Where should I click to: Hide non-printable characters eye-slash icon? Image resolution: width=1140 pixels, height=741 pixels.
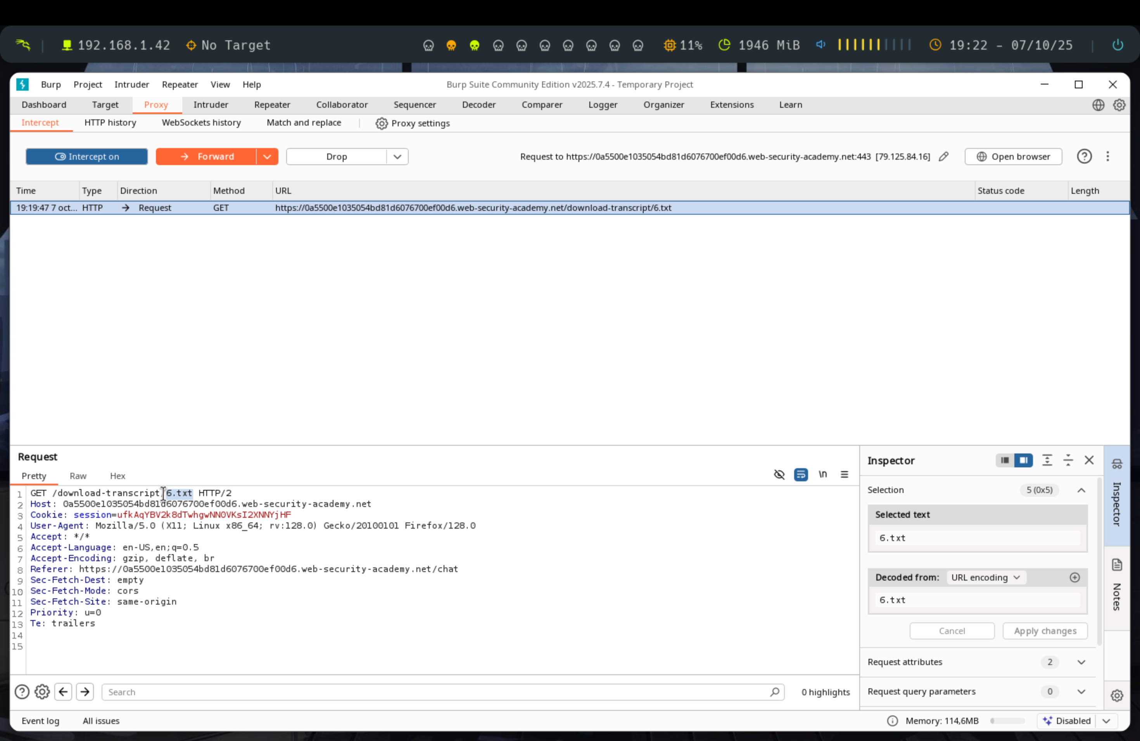click(779, 474)
